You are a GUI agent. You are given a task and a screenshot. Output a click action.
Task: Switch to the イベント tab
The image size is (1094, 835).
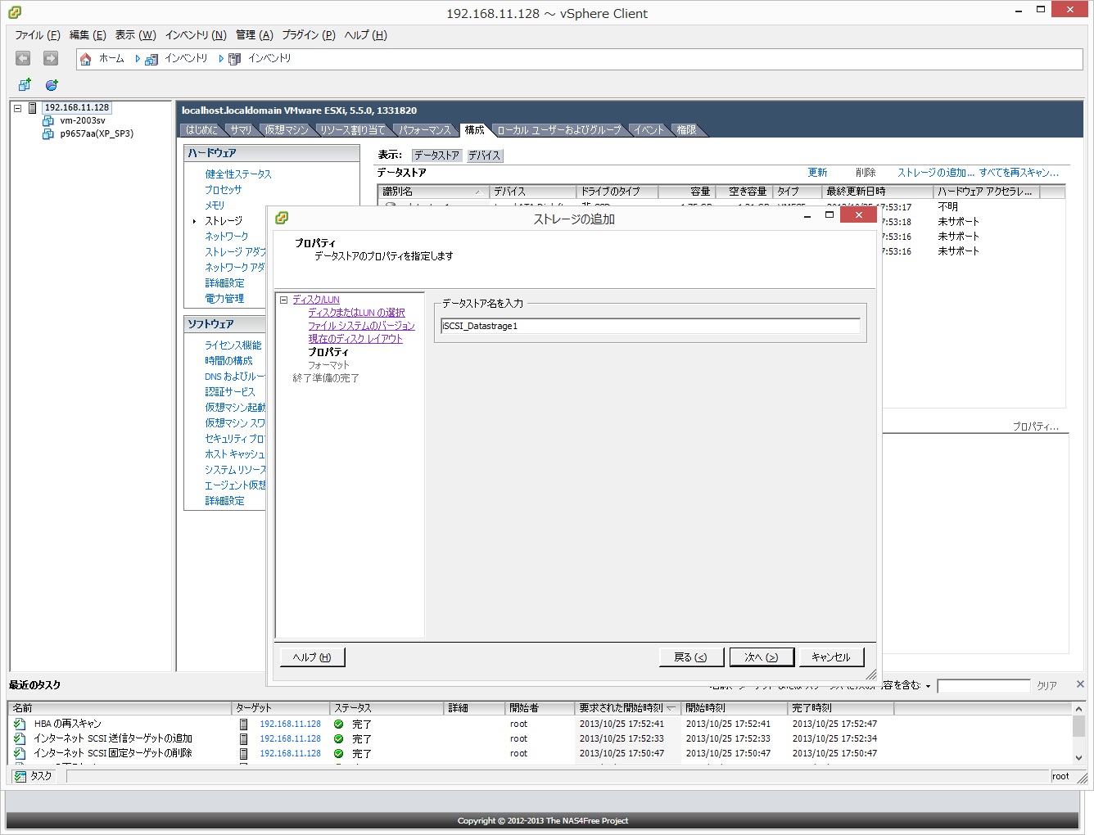pos(649,130)
